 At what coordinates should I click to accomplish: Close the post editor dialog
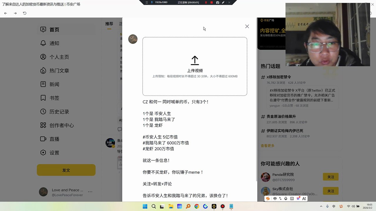pos(247,26)
